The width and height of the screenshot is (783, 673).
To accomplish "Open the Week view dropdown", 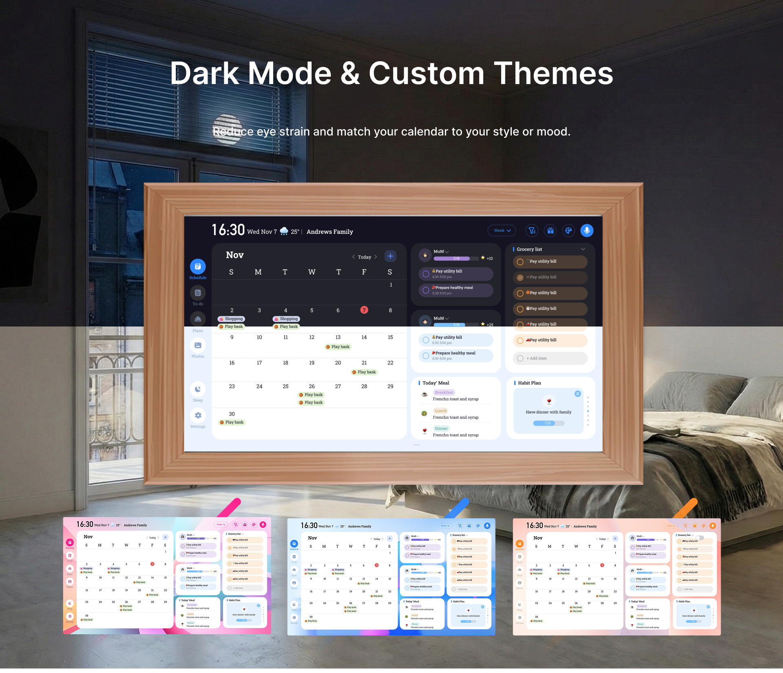I will click(x=502, y=230).
